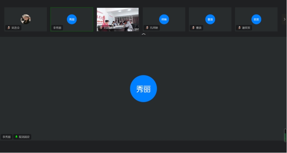287x153 pixels.
Task: Click the small blue 秀丽 avatar
Action: pos(72,19)
